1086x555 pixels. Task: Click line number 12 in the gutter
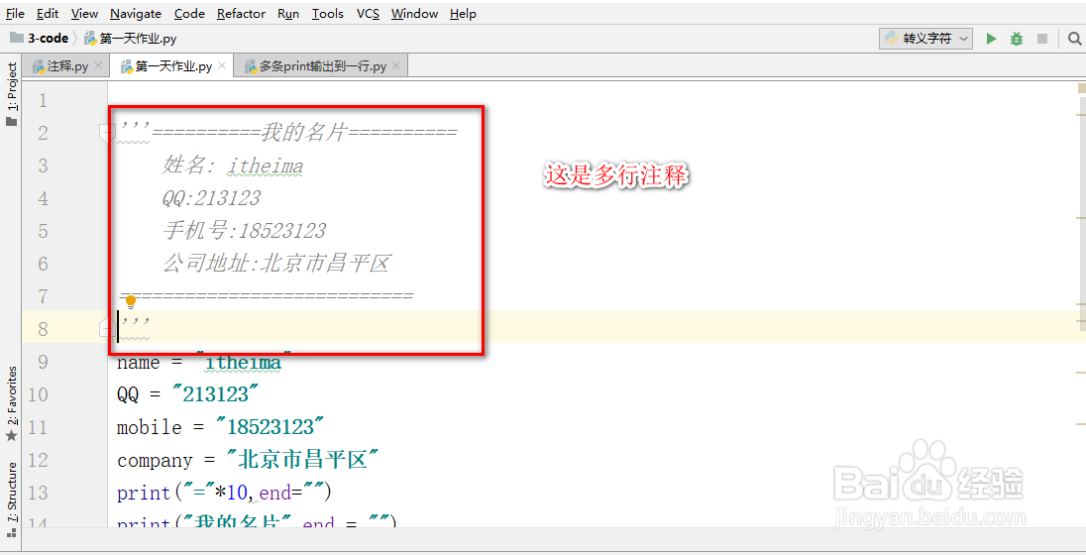point(38,460)
